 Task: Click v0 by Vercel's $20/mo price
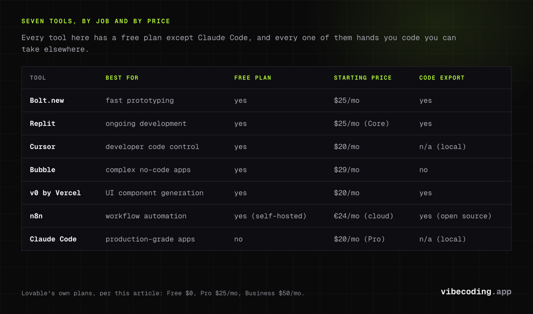click(346, 193)
